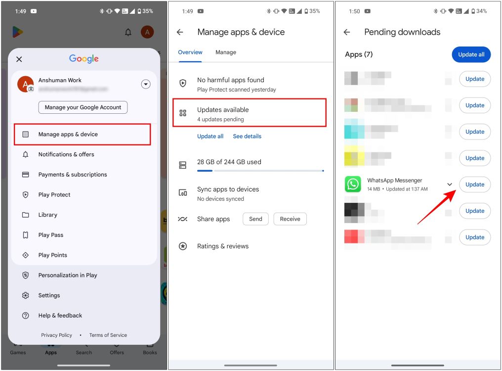This screenshot has width=502, height=371.
Task: Go back from Pending downloads screen
Action: tap(347, 32)
